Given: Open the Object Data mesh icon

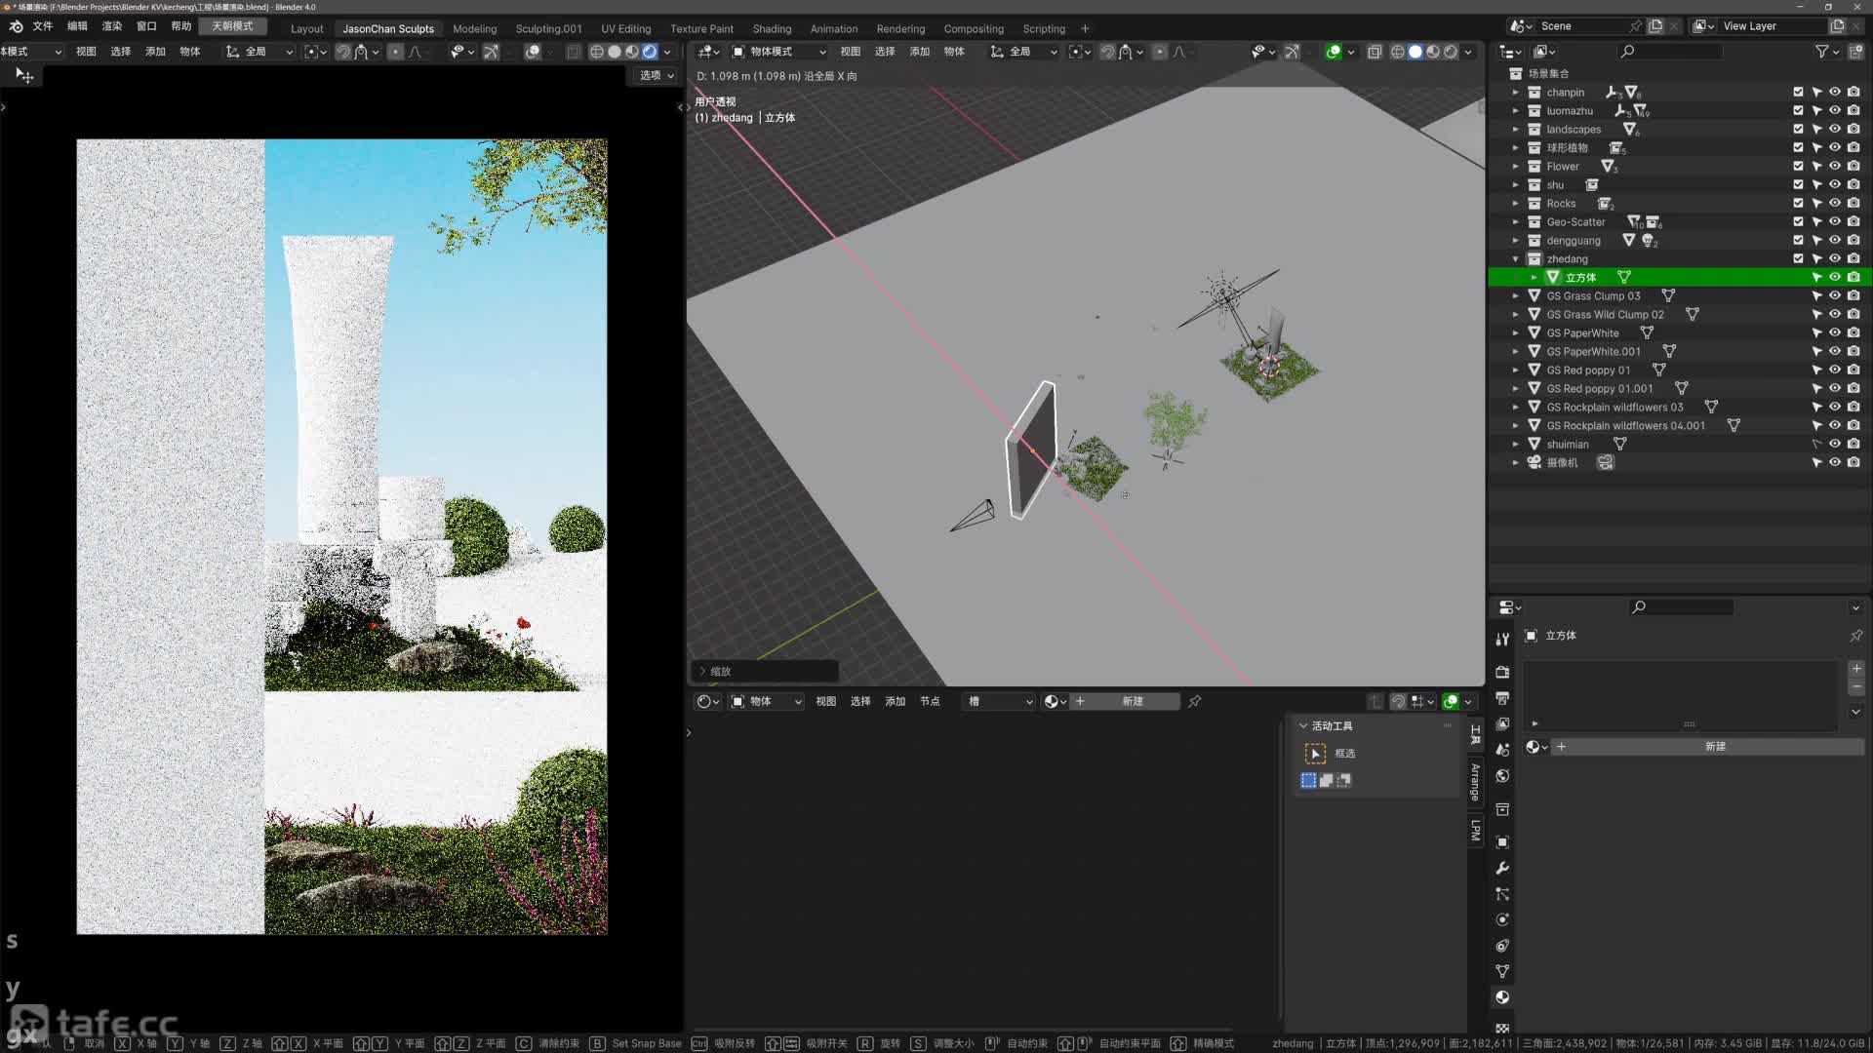Looking at the screenshot, I should 1502,971.
